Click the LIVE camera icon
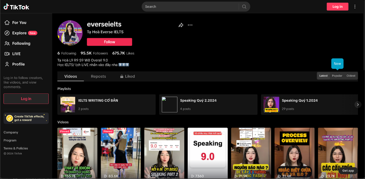Screen dimensions: 365x179 click(x=7, y=54)
